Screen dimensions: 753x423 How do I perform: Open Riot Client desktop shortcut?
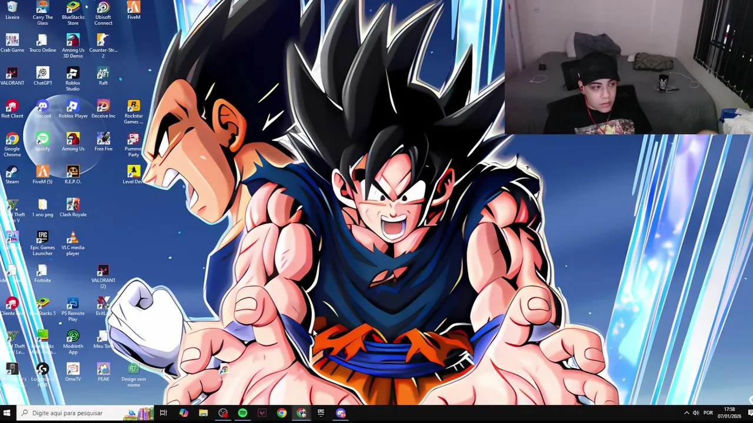[12, 109]
